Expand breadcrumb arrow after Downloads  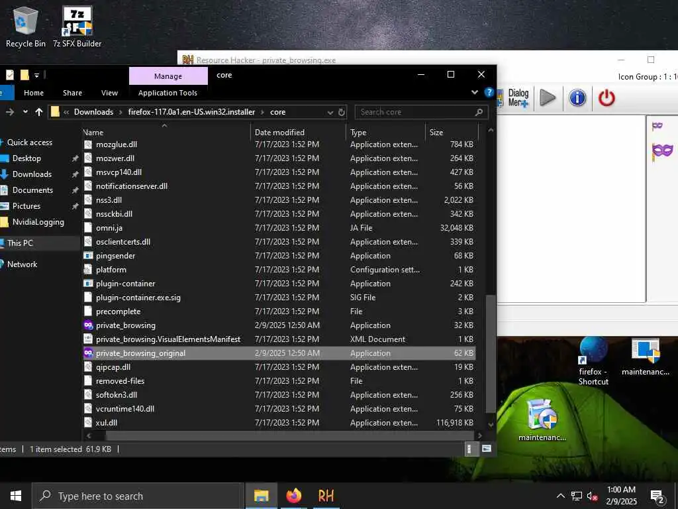tap(121, 112)
